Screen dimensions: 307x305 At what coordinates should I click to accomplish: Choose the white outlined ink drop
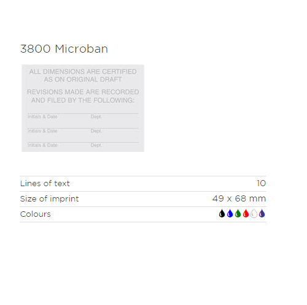pos(254,214)
